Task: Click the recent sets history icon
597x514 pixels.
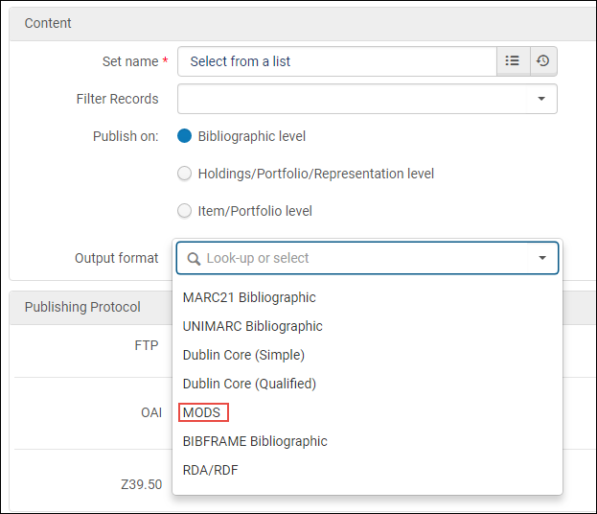Action: click(542, 61)
